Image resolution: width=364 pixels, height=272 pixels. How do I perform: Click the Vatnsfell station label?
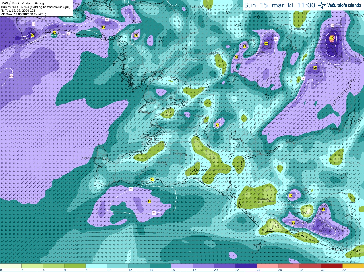tap(334, 129)
